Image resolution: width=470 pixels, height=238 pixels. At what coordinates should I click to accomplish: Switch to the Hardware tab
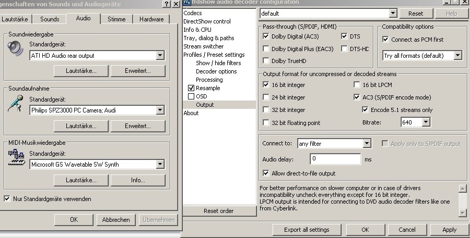tap(151, 19)
